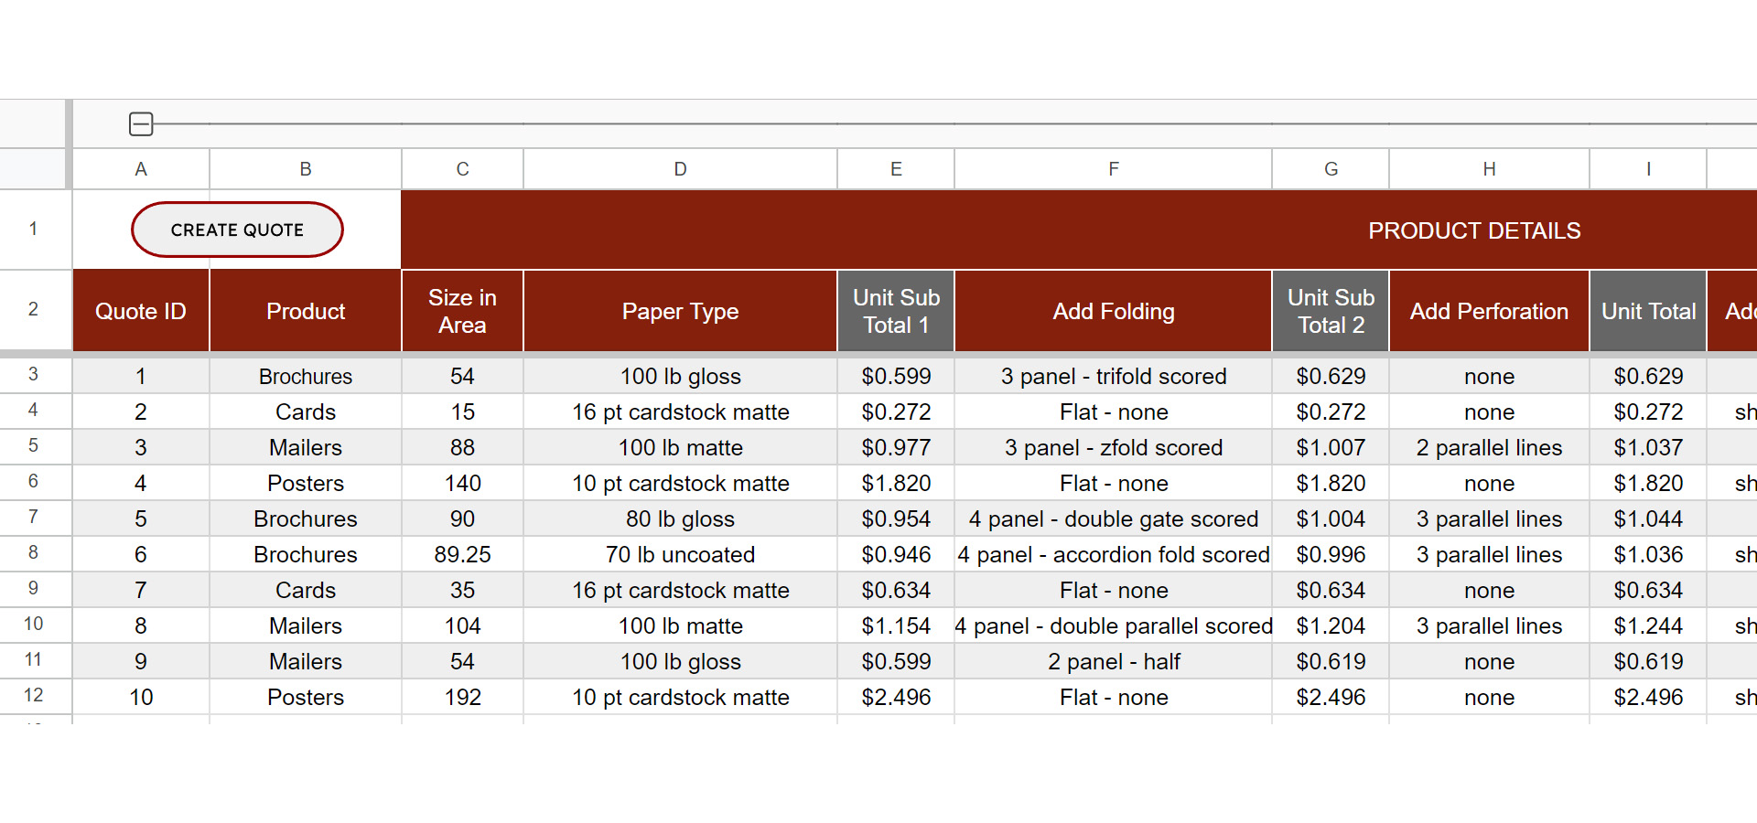Click the Add Perforation header cell
This screenshot has height=823, width=1757.
click(x=1489, y=312)
